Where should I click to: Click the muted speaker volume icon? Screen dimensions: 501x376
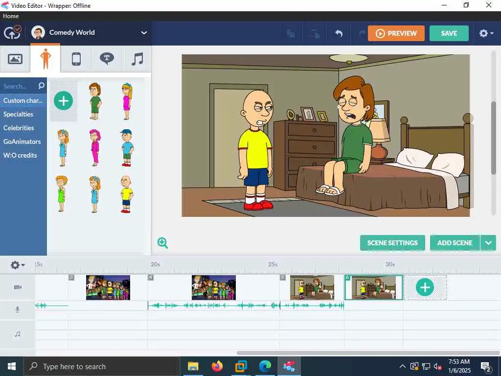[x=438, y=366]
